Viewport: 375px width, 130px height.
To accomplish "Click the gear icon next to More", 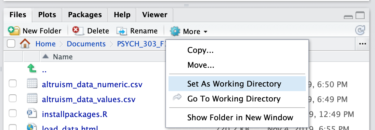I will click(x=175, y=31).
